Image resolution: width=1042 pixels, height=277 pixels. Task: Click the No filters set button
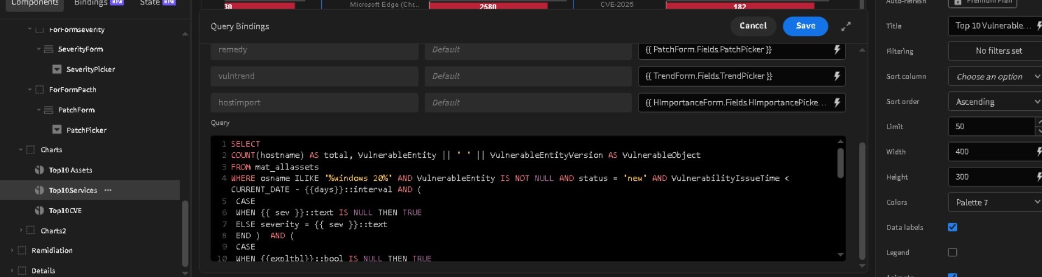995,51
